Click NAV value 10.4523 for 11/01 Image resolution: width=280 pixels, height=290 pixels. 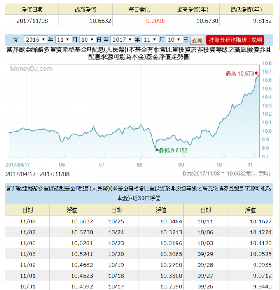point(82,276)
